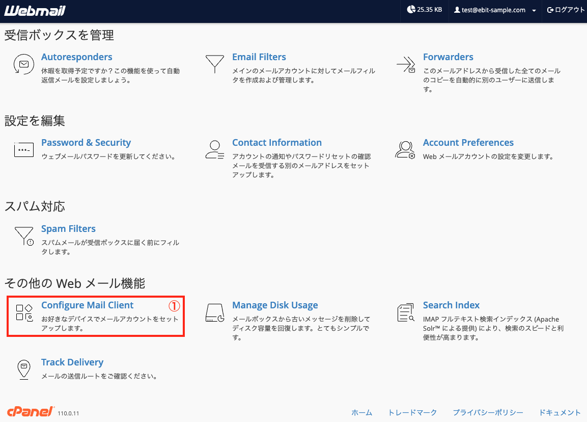Viewport: 587px width, 422px height.
Task: Click the 受信ボックスを管理 section heading
Action: (x=59, y=35)
